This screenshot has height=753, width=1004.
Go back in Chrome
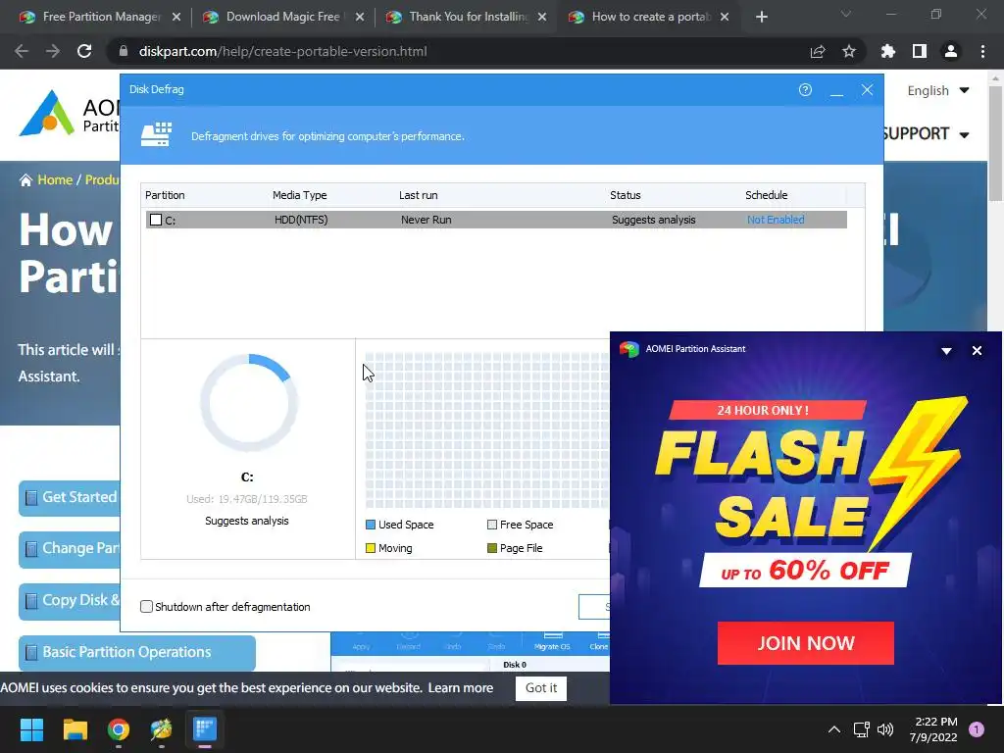pyautogui.click(x=22, y=51)
